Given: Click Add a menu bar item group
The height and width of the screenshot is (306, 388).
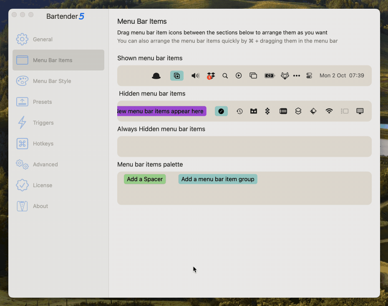Looking at the screenshot, I should pos(218,179).
